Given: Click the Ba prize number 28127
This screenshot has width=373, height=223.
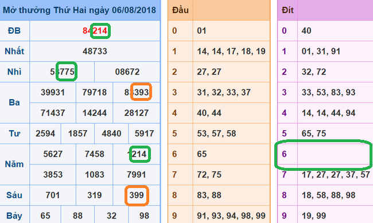Looking at the screenshot, I should (x=137, y=113).
